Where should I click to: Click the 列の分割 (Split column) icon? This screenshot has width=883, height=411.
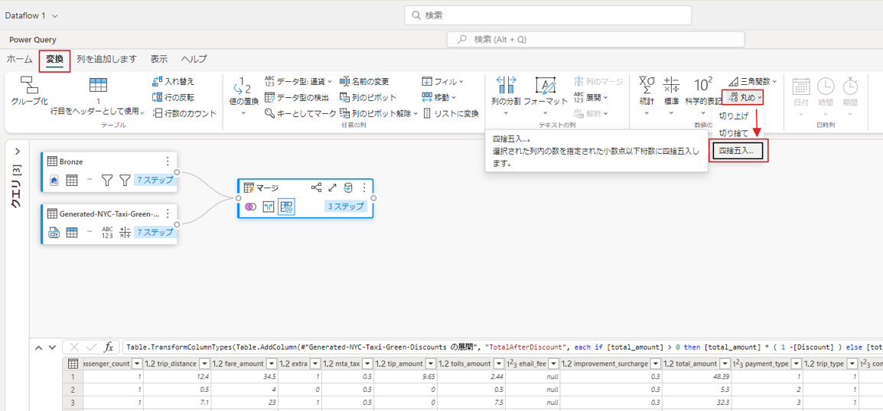pos(507,85)
